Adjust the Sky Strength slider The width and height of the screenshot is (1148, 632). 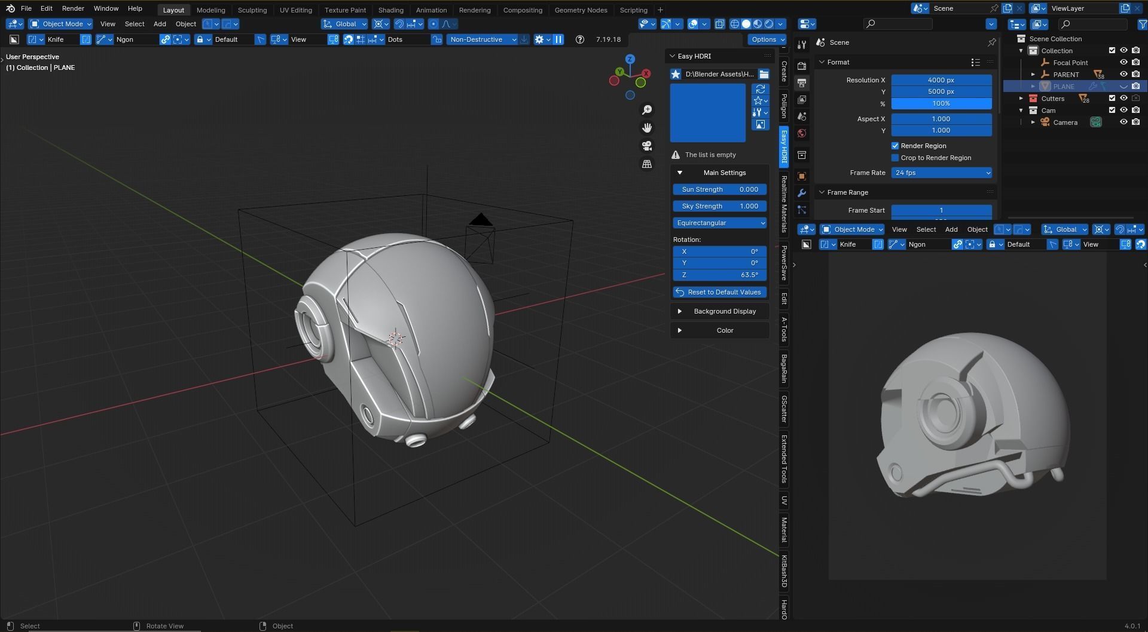(719, 206)
